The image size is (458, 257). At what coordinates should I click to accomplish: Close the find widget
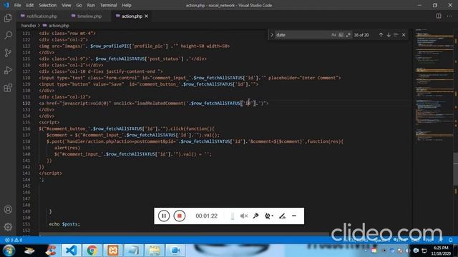[404, 35]
